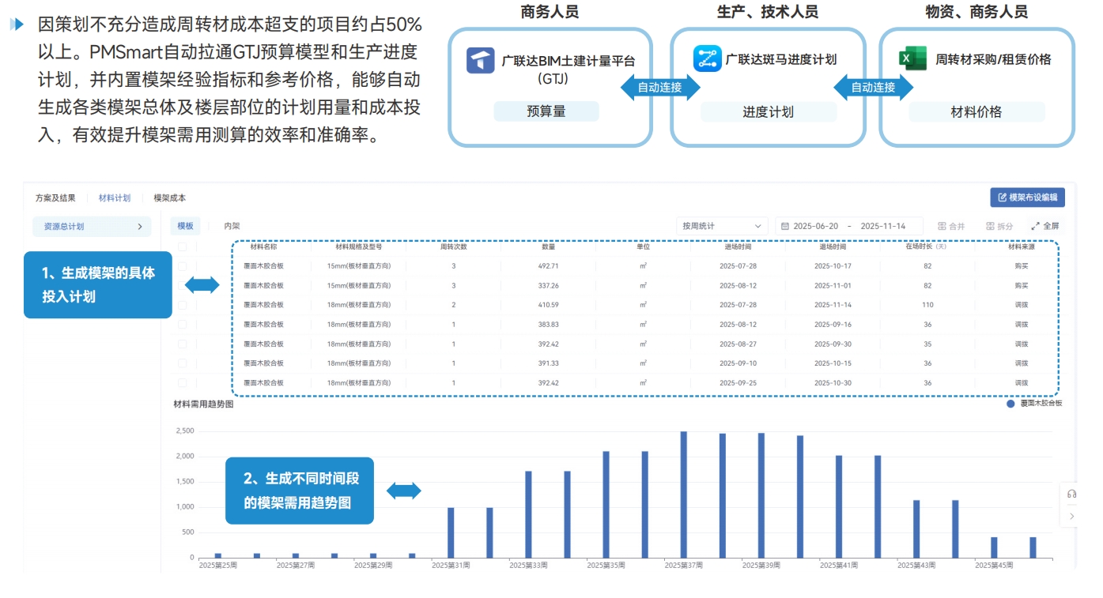Image resolution: width=1103 pixels, height=598 pixels.
Task: Click the Excel icon beside 周转材采购/租赁价格
Action: tap(912, 59)
